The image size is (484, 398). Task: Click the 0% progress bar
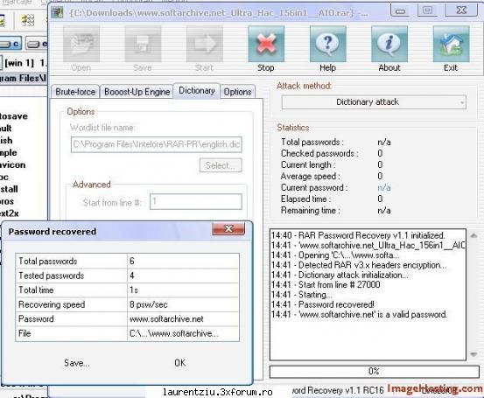(374, 371)
